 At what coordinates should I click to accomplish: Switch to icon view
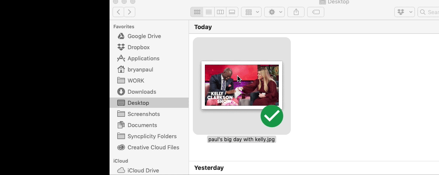[197, 12]
